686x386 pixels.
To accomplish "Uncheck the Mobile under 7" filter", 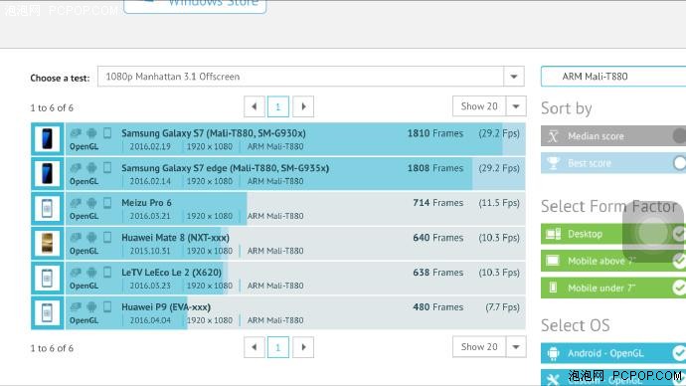I will coord(679,288).
